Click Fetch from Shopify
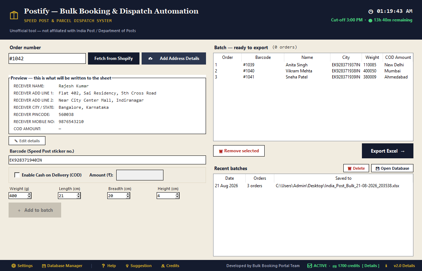The width and height of the screenshot is (422, 271). click(114, 58)
